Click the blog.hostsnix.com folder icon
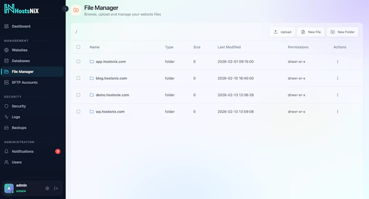 (92, 78)
